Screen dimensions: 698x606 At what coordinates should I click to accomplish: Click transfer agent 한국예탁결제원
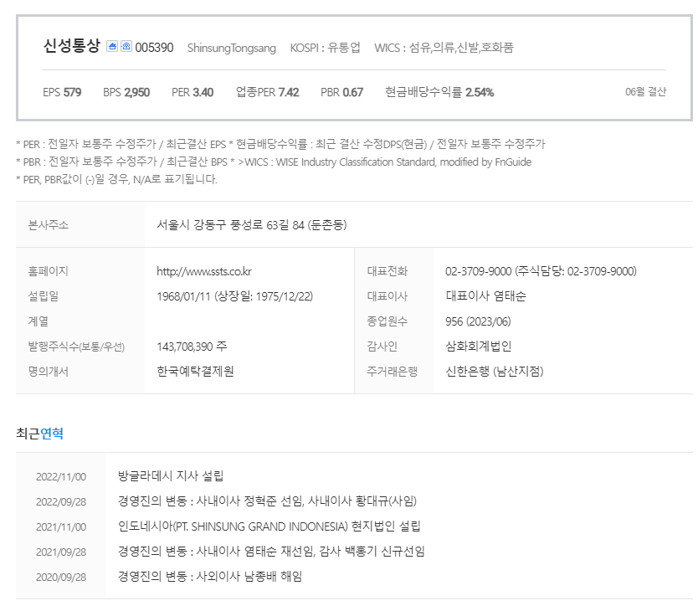click(x=195, y=372)
